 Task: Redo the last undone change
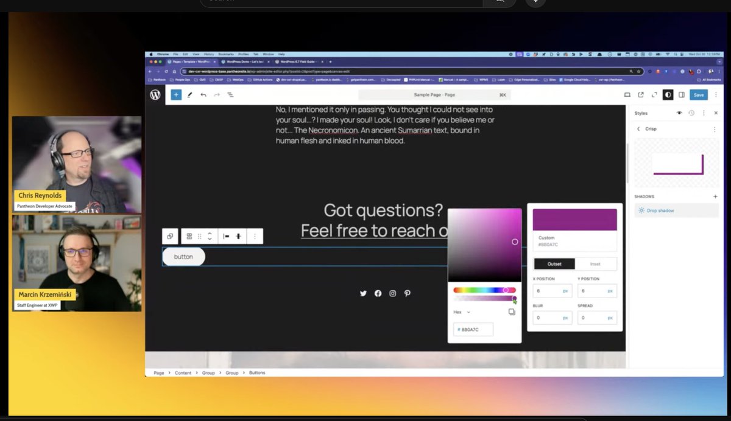tap(217, 95)
